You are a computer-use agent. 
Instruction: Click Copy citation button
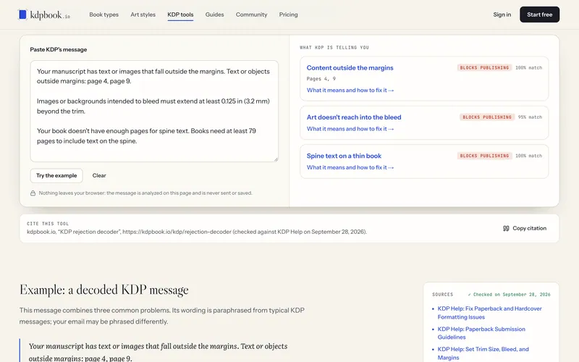tap(524, 228)
